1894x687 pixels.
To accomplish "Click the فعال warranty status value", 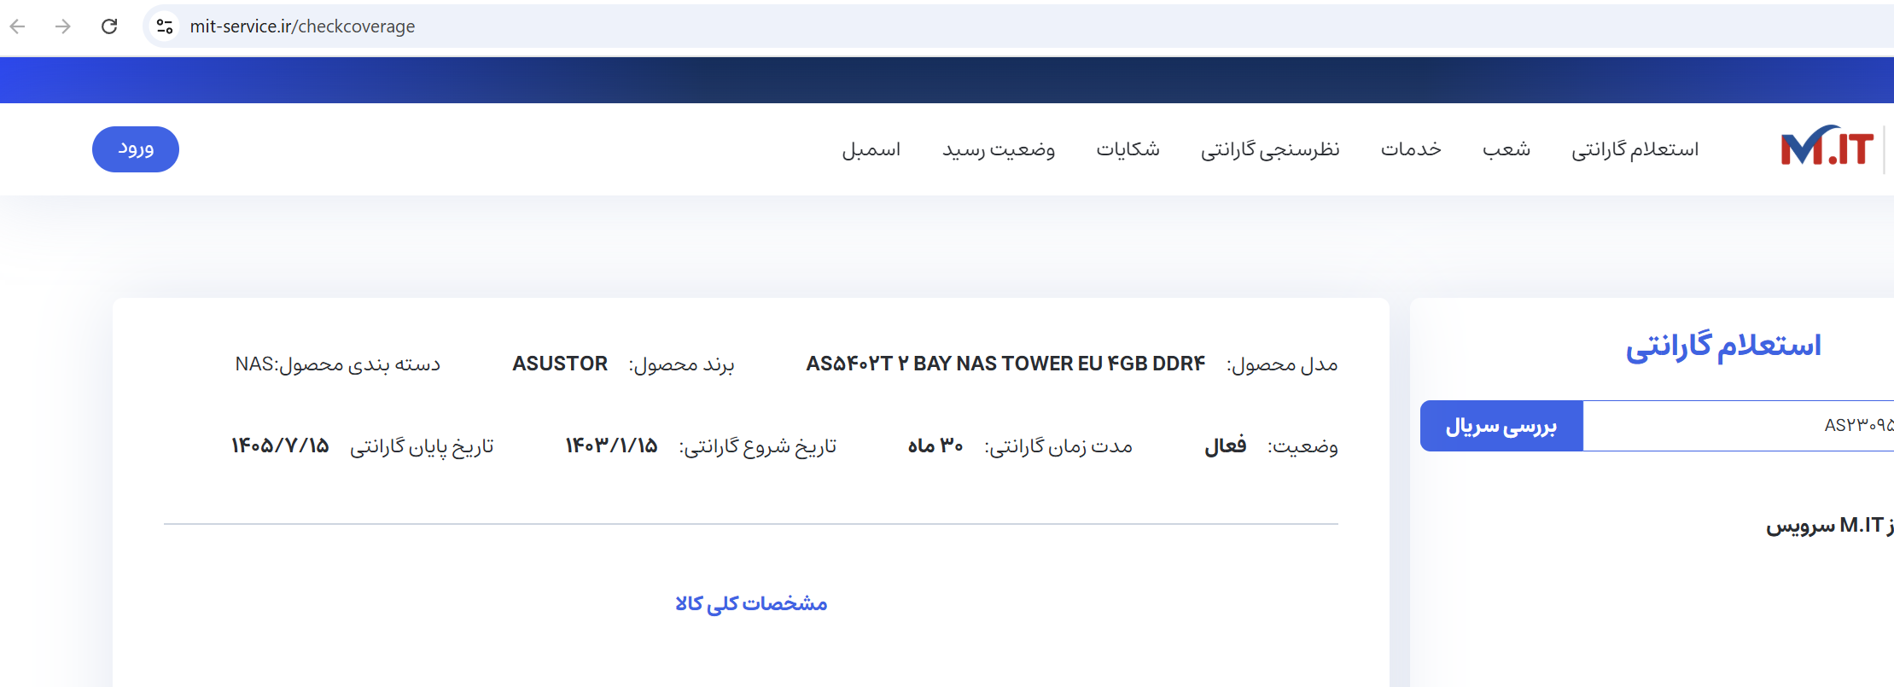I will [x=1225, y=446].
